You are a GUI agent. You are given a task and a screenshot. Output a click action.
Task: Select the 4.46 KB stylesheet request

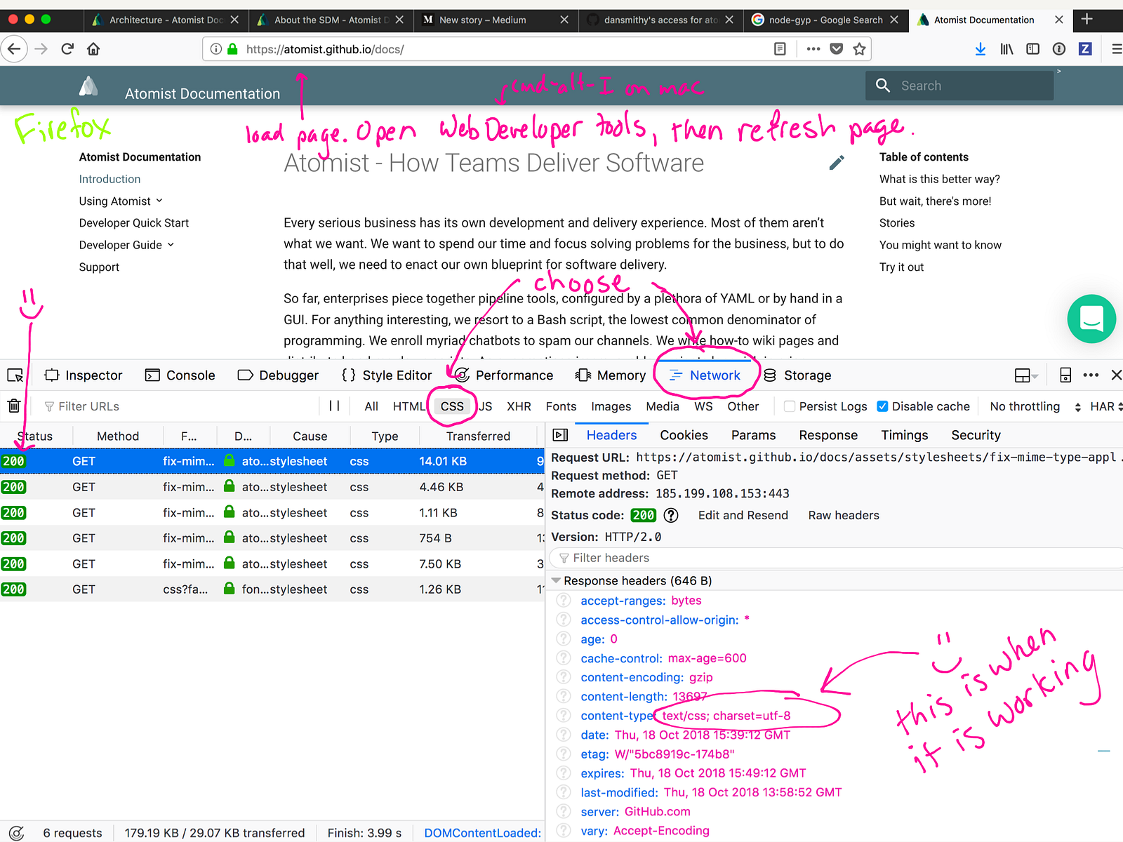(272, 487)
